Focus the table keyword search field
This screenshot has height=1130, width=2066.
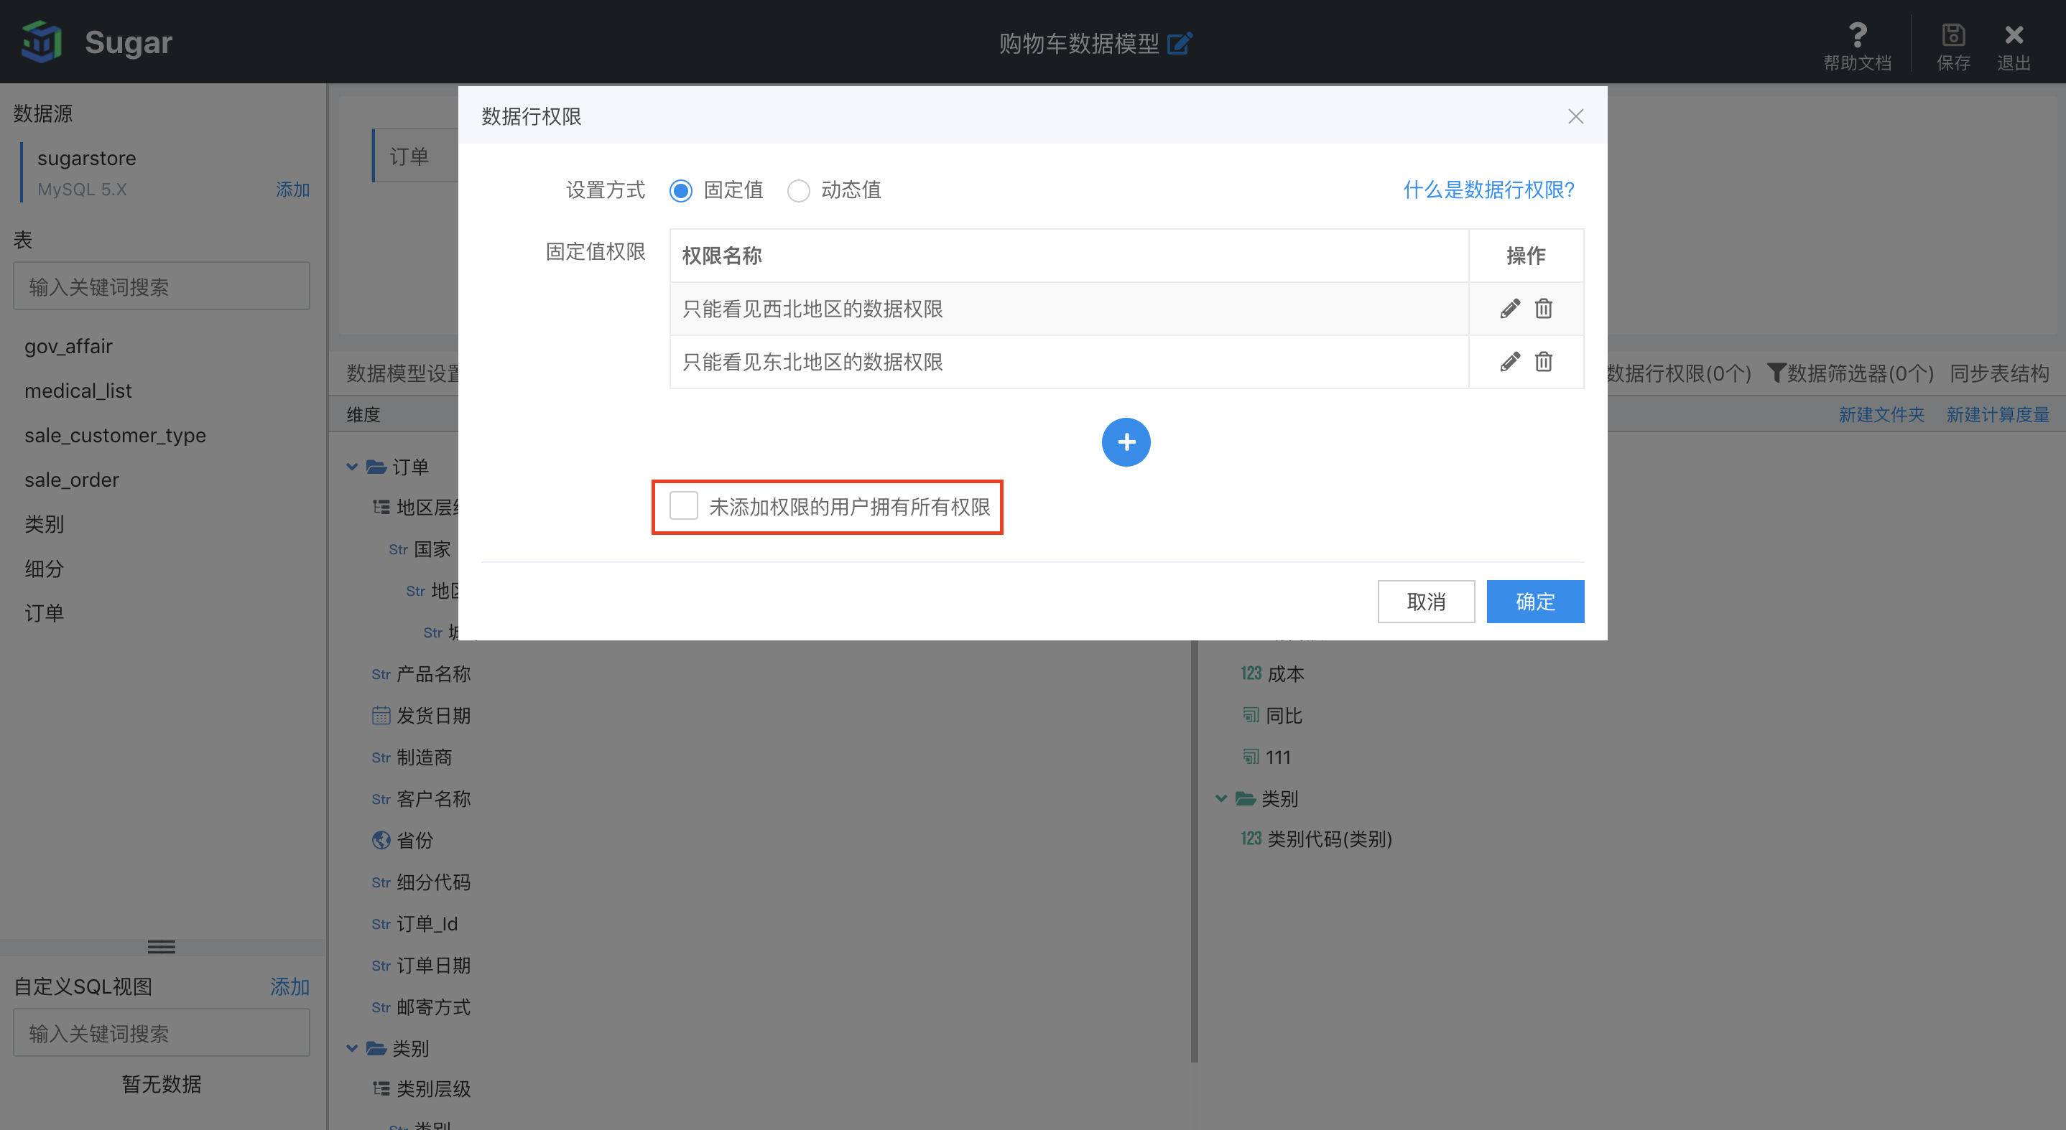(161, 286)
